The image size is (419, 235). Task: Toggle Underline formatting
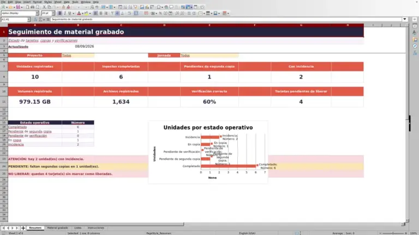69,13
